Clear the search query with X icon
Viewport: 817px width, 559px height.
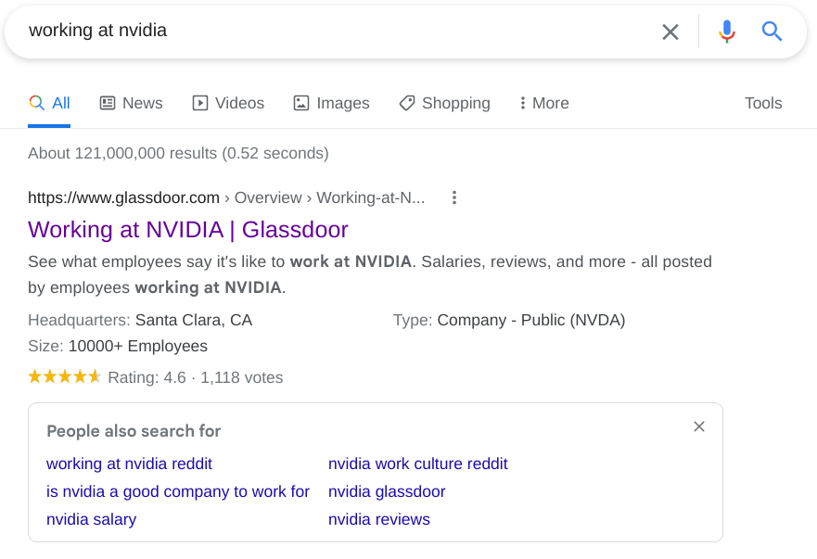670,32
